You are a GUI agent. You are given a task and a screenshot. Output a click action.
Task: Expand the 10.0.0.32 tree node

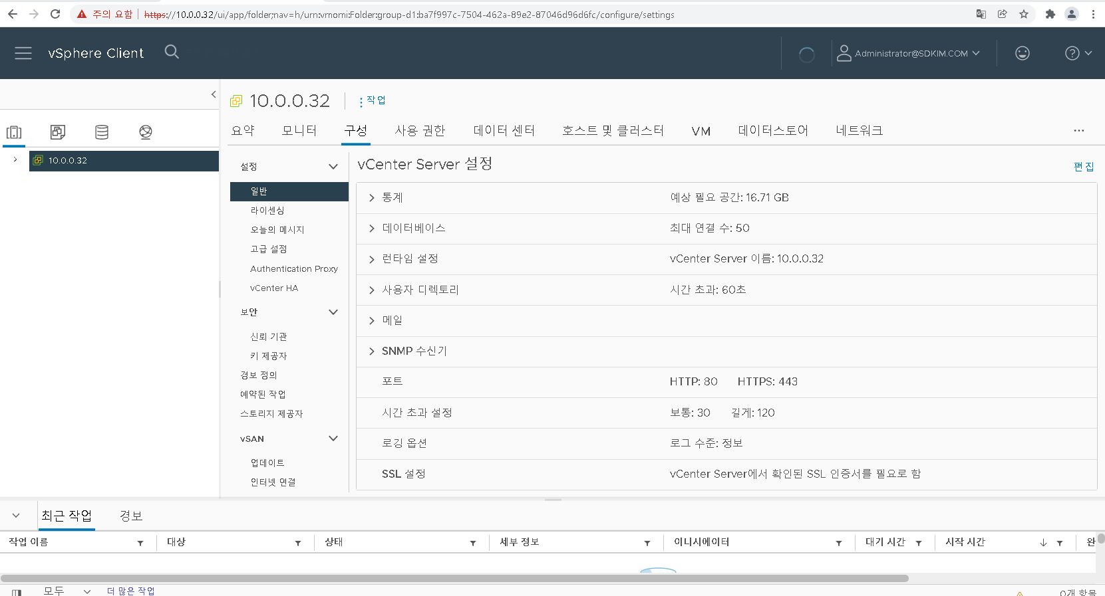tap(15, 159)
